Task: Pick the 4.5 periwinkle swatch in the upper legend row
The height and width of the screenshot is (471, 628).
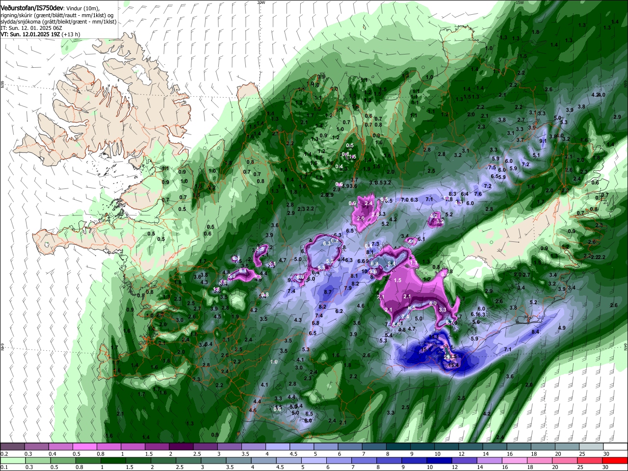Action: 302,446
